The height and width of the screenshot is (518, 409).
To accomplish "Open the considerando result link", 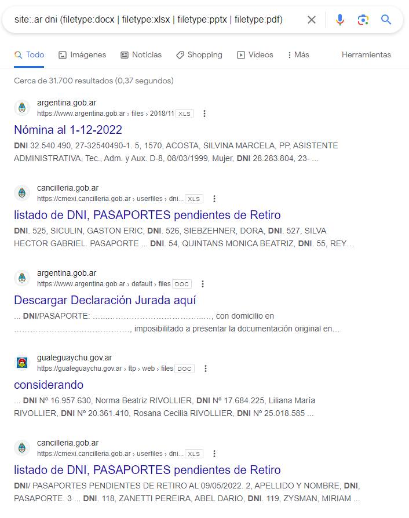I will 49,385.
